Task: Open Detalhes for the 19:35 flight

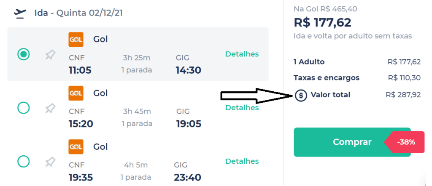Action: pos(242,161)
